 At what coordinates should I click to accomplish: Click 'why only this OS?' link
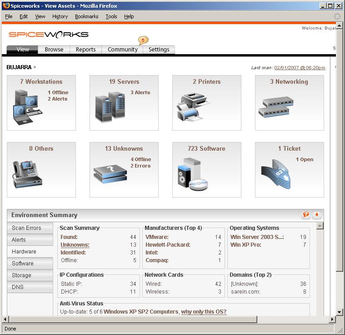click(x=204, y=312)
